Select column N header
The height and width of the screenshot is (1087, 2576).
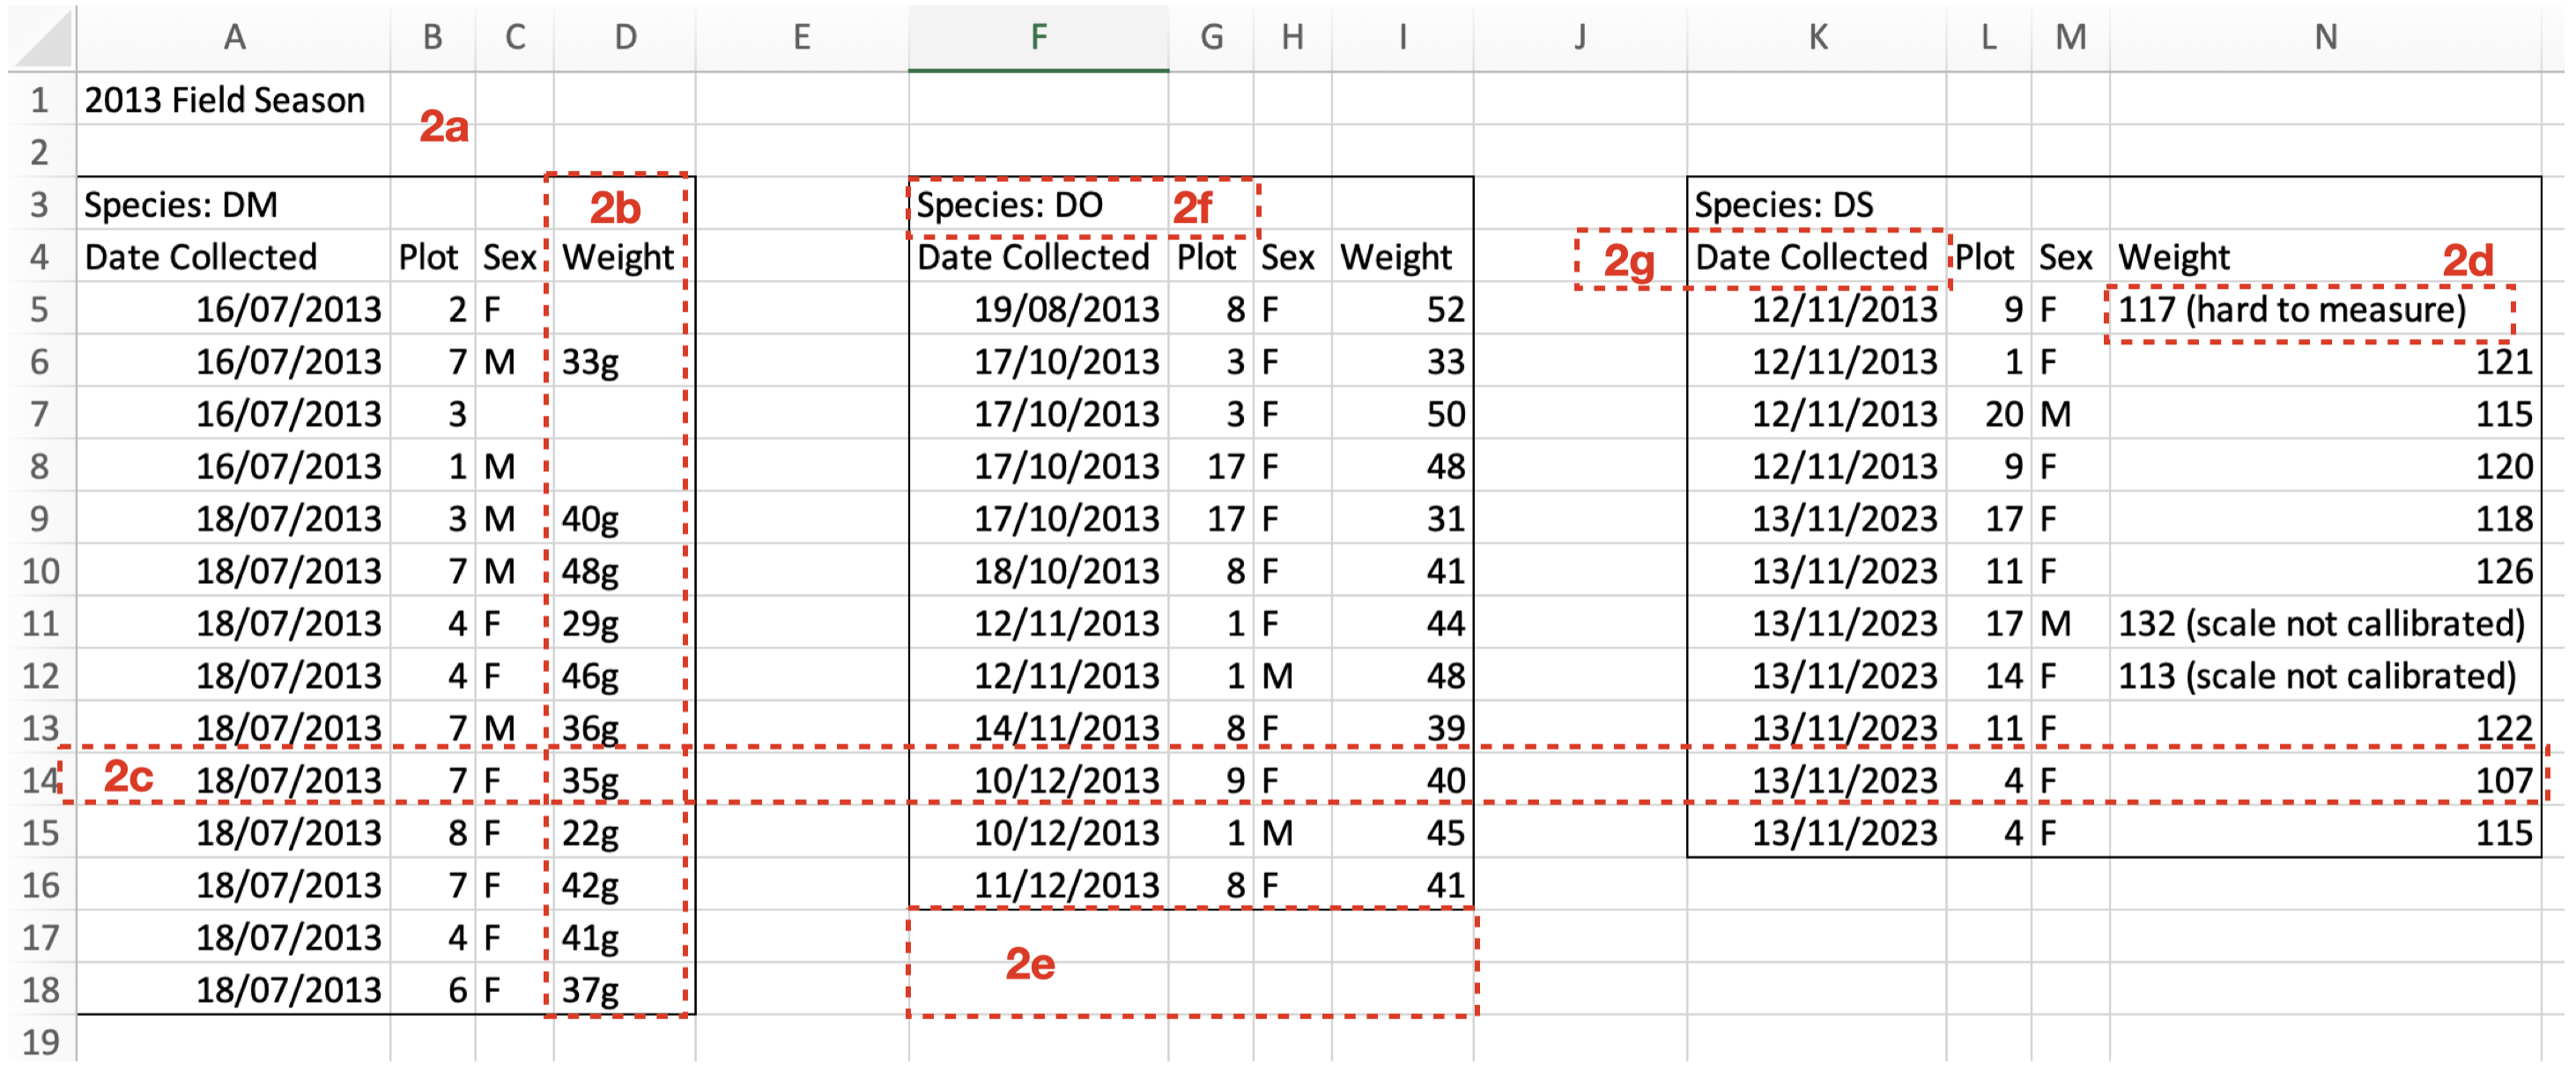[x=2325, y=38]
